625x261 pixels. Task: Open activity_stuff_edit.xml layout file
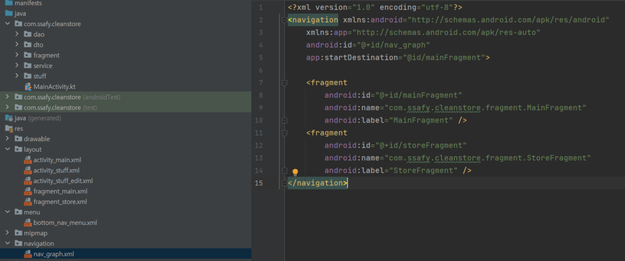point(63,181)
